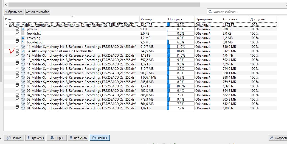Click file icon of 05_Mahler dsf track
The width and height of the screenshot is (287, 144).
[x=23, y=91]
